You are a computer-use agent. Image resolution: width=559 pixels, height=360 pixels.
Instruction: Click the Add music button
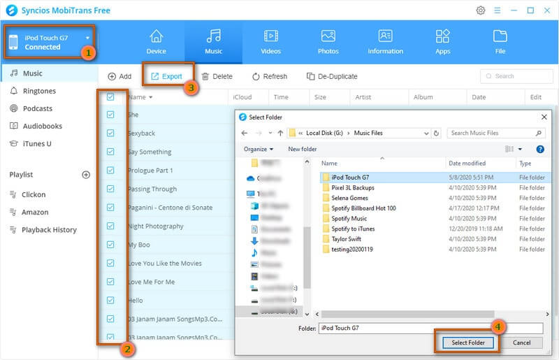tap(119, 76)
